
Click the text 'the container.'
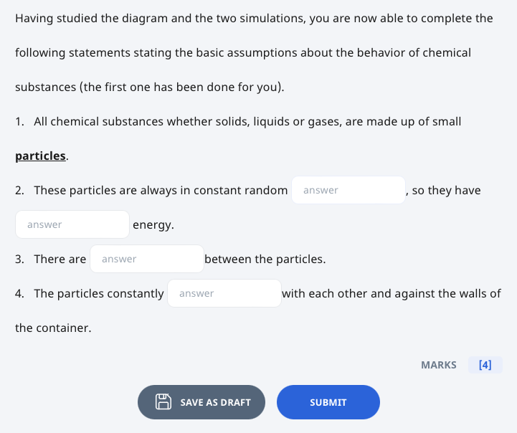tap(53, 328)
